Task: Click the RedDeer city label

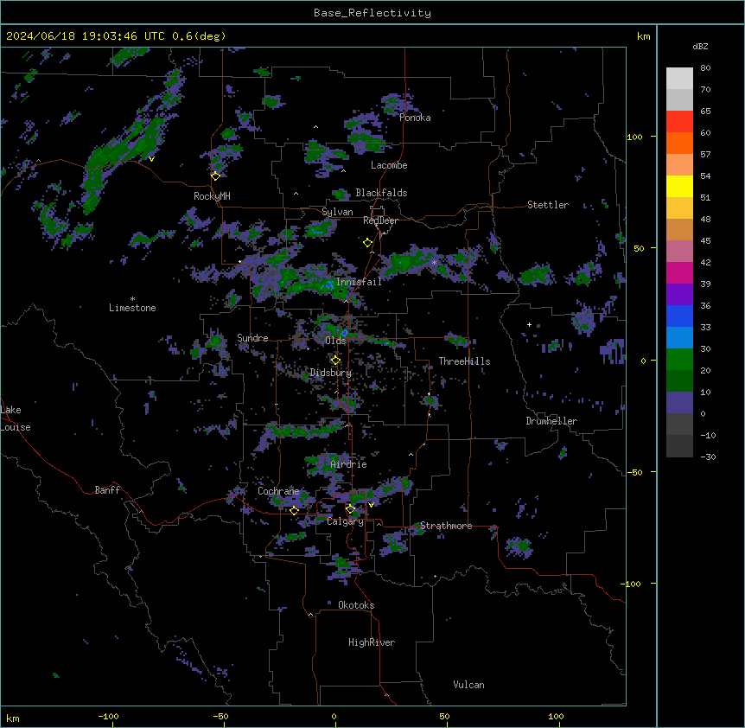Action: 380,220
